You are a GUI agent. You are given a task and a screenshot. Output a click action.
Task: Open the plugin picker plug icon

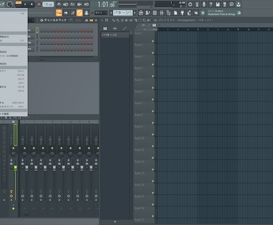coord(182,13)
